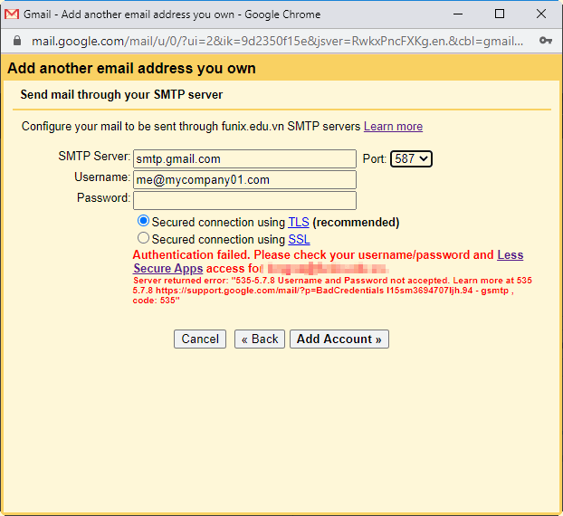Follow the SSL hyperlink
This screenshot has height=516, width=563.
(x=299, y=239)
